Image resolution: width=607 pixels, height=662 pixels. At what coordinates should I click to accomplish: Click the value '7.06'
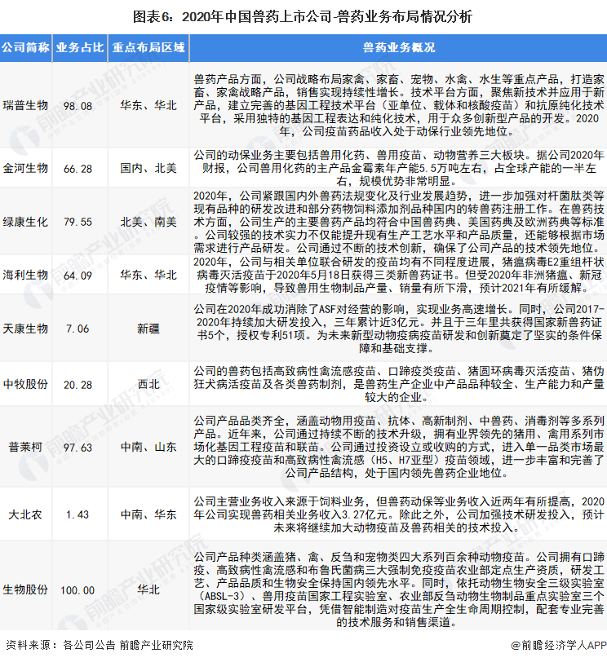point(78,329)
